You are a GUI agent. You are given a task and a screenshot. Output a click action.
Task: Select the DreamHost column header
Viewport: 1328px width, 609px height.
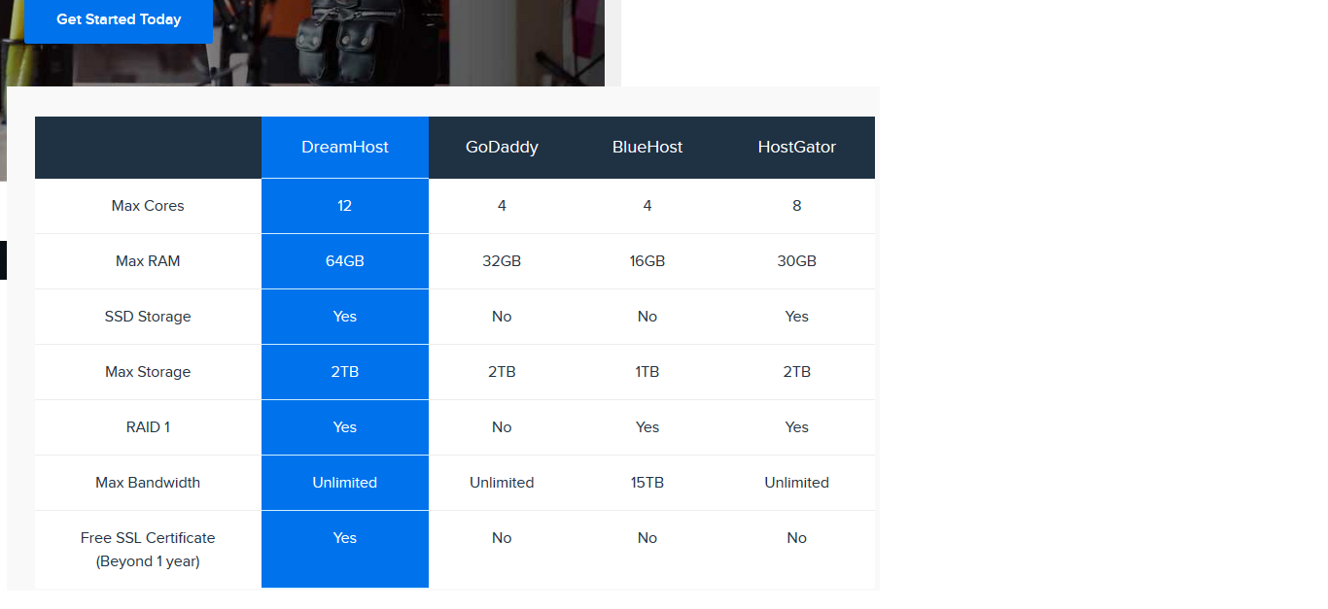[x=345, y=148]
